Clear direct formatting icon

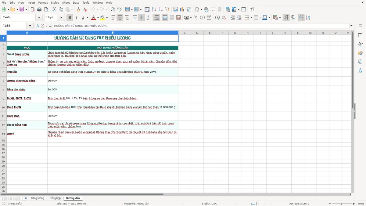[85, 9]
